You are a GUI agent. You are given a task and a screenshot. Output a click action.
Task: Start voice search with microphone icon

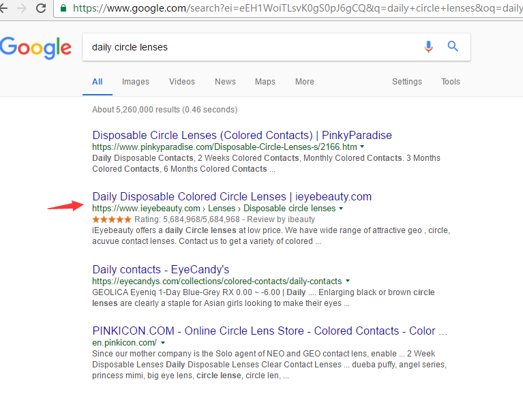tap(429, 46)
